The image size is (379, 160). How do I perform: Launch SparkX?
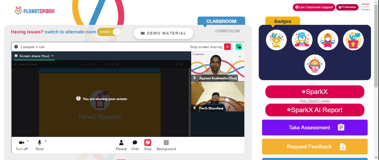coord(315,92)
